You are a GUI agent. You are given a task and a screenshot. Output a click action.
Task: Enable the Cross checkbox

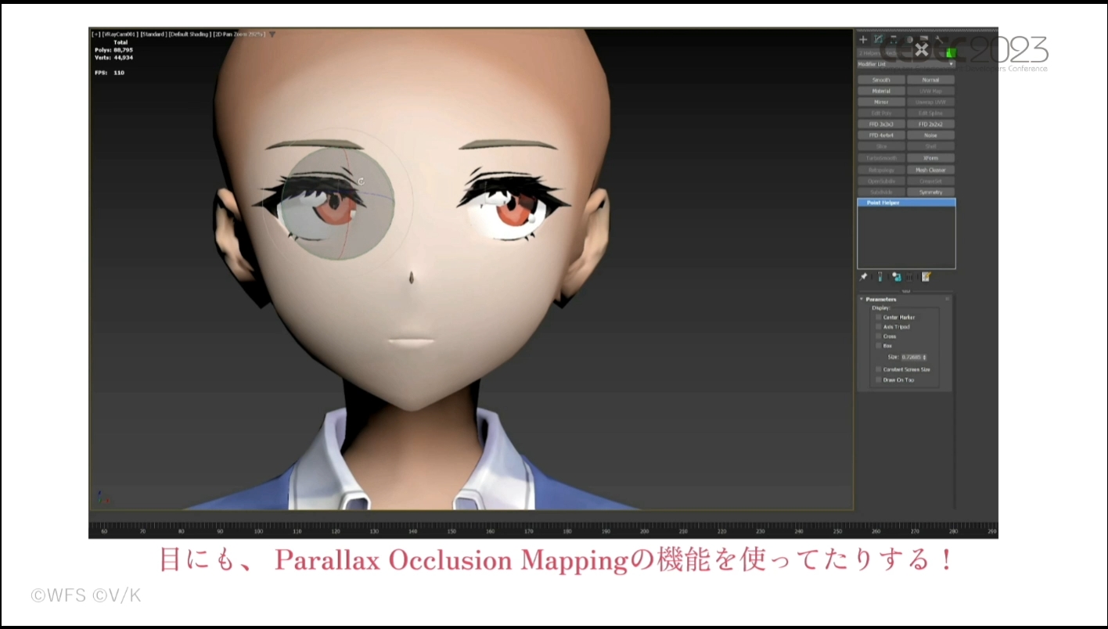click(x=878, y=336)
